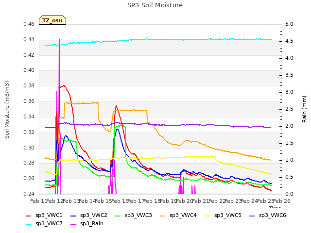Toggle the sp3_VWC1 legend entry
311x233 pixels.
pos(44,216)
